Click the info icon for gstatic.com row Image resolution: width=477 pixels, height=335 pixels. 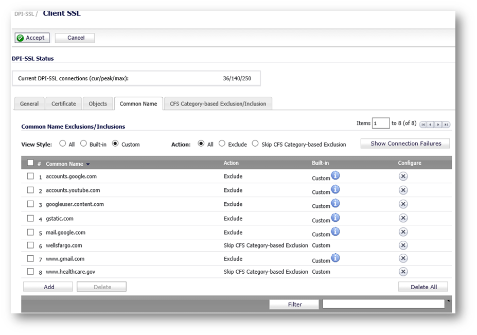[x=335, y=218]
